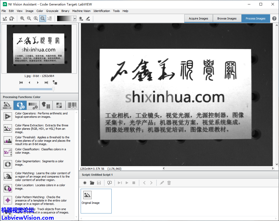Stop the script execution
The width and height of the screenshot is (279, 221).
click(134, 183)
